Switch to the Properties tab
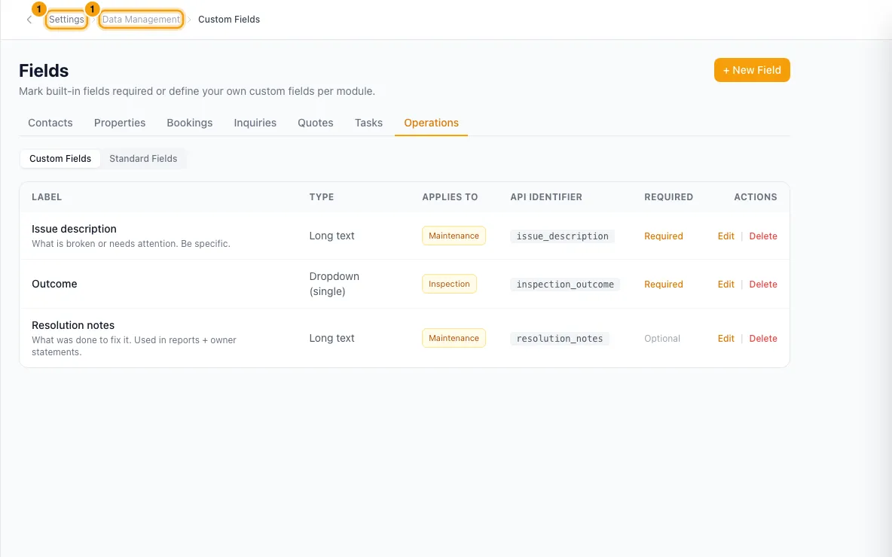The width and height of the screenshot is (892, 557). (x=120, y=123)
